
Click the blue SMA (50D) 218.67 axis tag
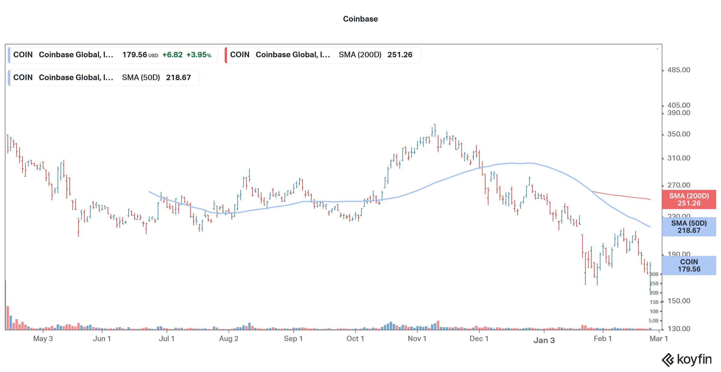click(x=689, y=227)
